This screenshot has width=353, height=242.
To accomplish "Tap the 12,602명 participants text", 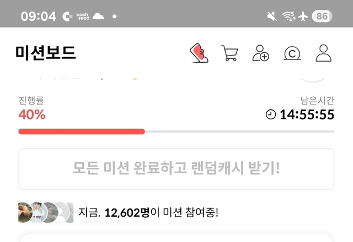I will 127,212.
